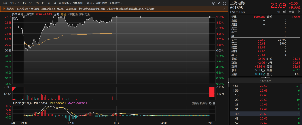Toggle fullscreen chart with the expand icon
The image size is (302, 125).
click(224, 3)
